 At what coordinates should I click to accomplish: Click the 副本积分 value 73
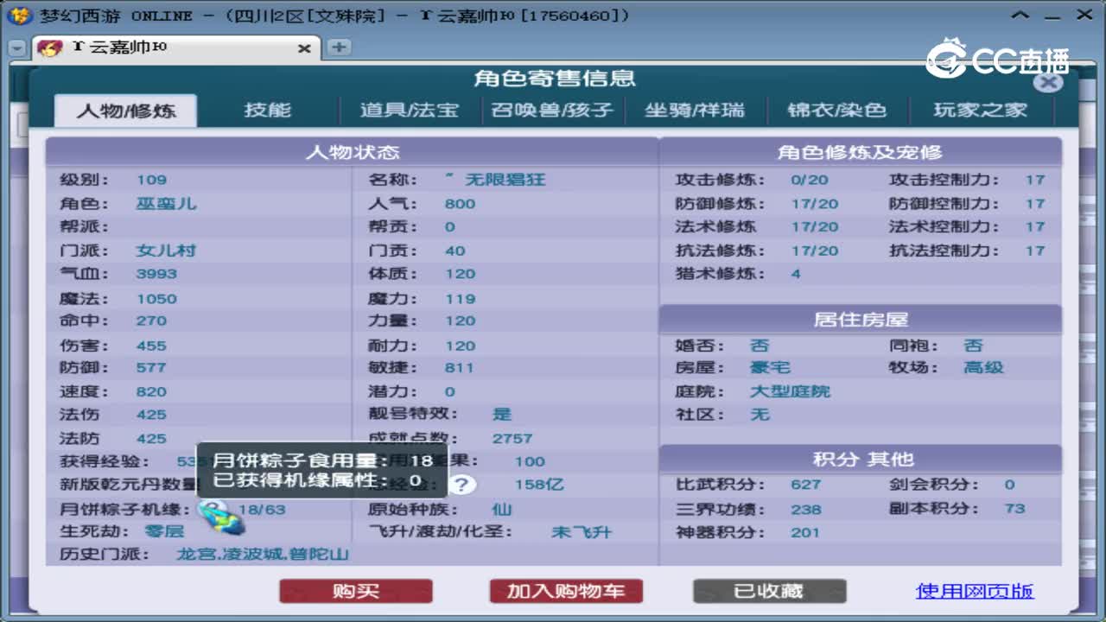click(1014, 509)
